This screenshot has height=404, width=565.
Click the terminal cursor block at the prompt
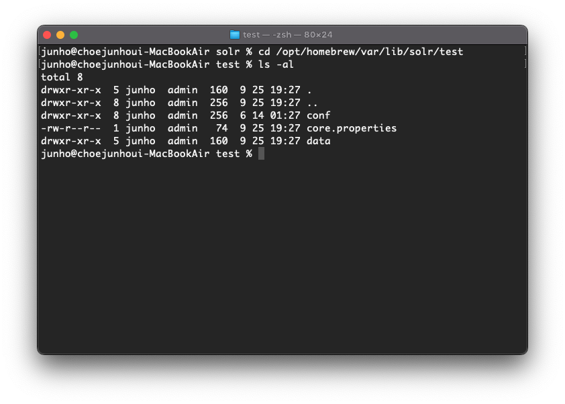point(261,154)
